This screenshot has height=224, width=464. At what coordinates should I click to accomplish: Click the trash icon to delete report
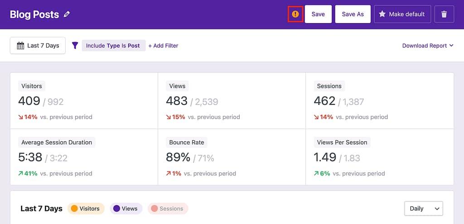click(444, 14)
